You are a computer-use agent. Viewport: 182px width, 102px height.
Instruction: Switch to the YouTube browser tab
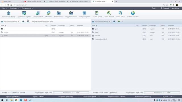point(34,2)
